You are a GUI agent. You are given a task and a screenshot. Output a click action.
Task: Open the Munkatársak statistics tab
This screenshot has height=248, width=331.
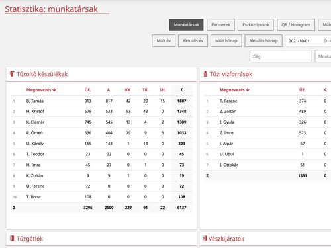186,24
